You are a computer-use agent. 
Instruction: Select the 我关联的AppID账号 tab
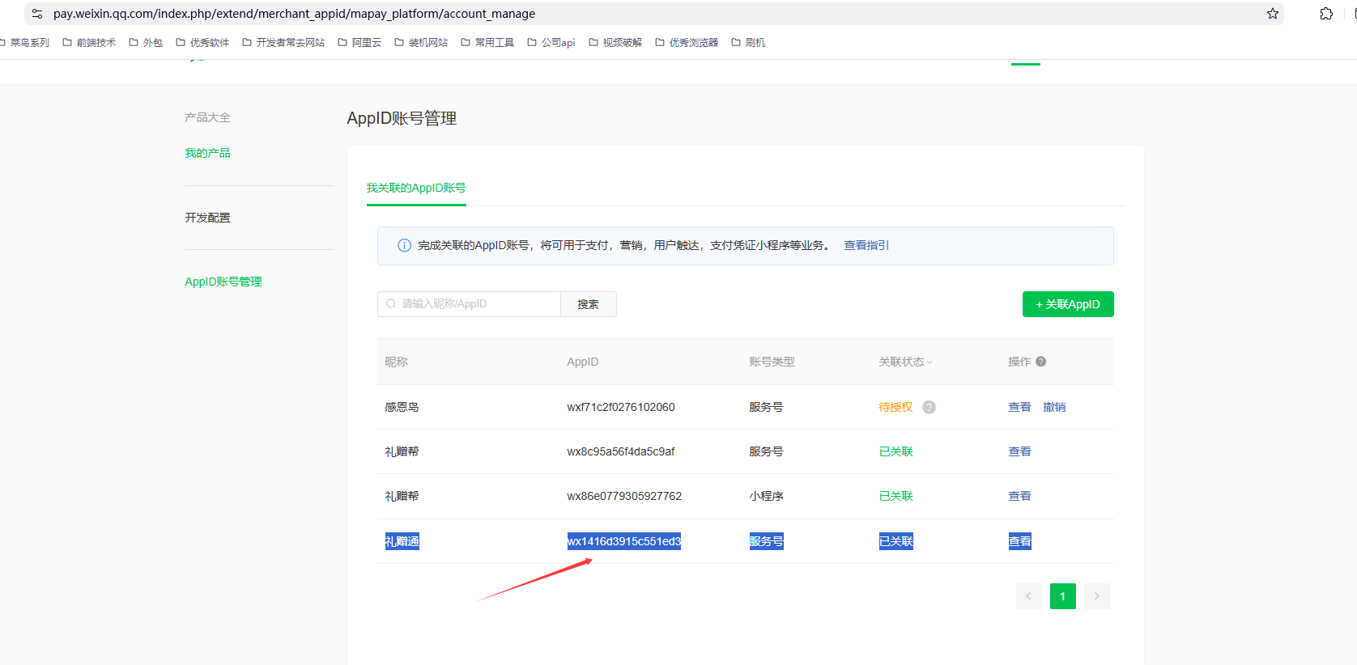tap(416, 188)
